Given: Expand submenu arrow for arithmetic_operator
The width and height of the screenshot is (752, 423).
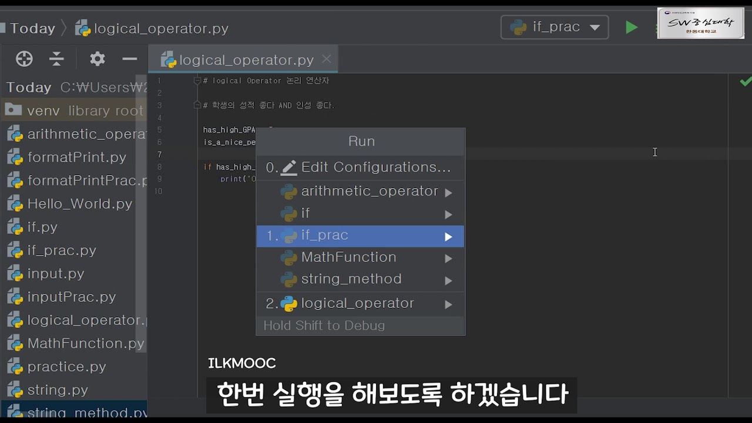Looking at the screenshot, I should (x=449, y=193).
